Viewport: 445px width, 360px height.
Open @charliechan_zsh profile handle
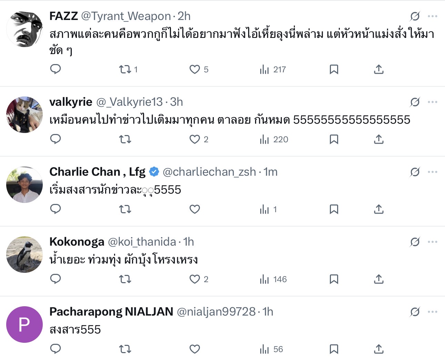click(209, 172)
